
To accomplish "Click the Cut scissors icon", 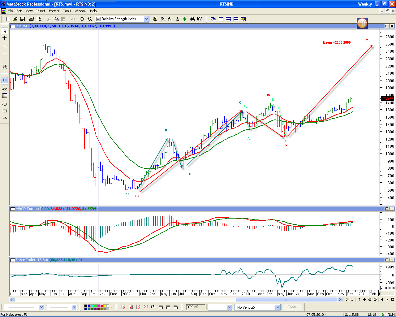I will [x=49, y=19].
